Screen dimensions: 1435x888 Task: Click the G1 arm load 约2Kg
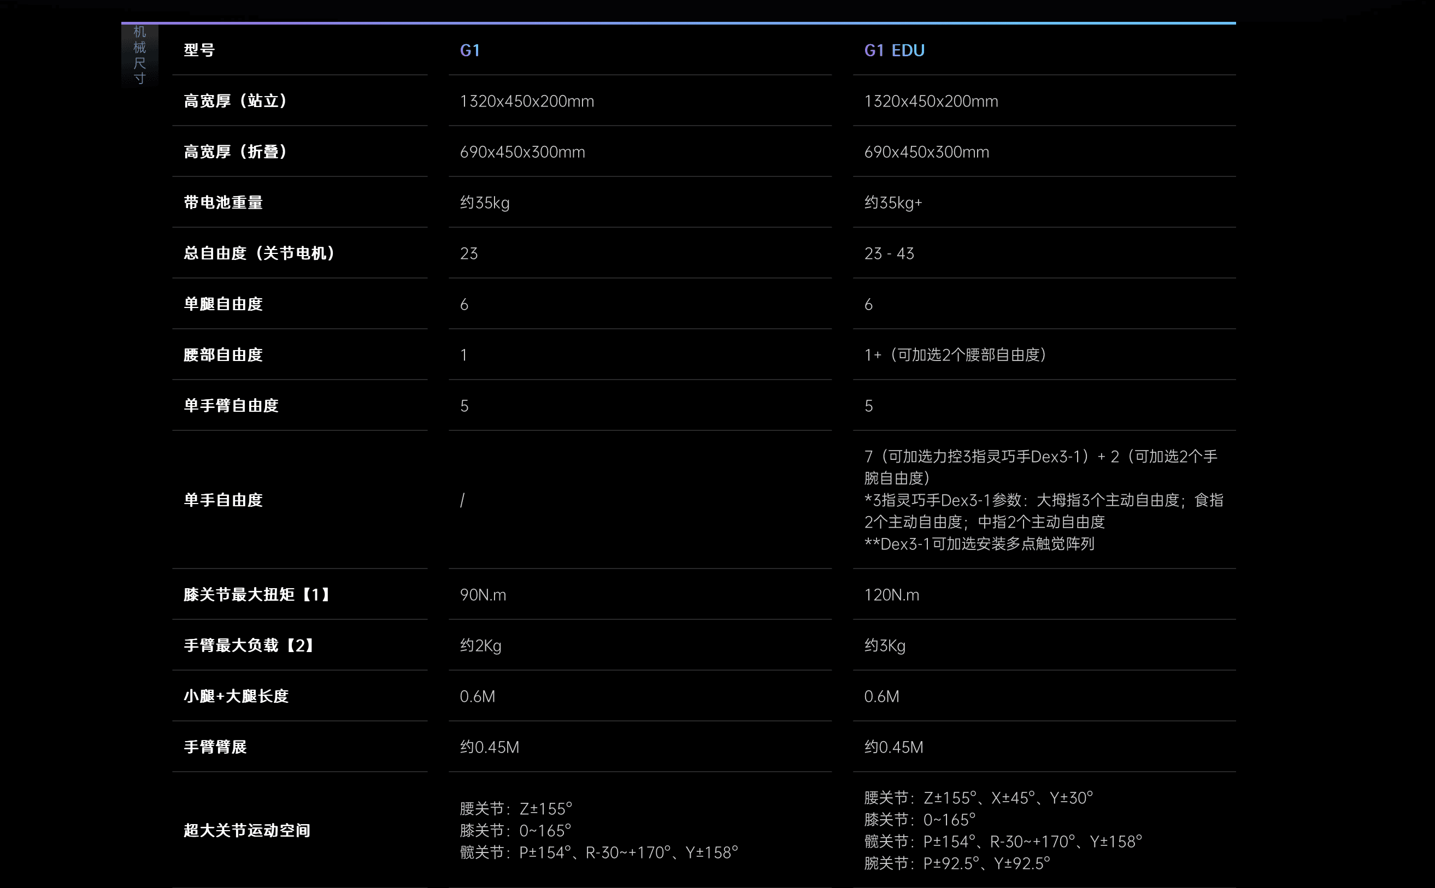pyautogui.click(x=480, y=646)
